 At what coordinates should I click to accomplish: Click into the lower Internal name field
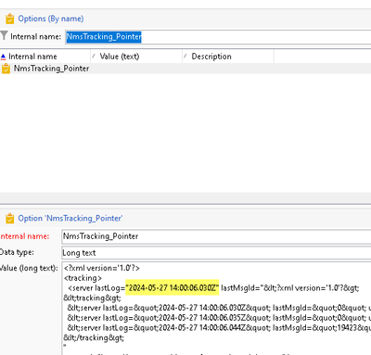[x=216, y=236]
